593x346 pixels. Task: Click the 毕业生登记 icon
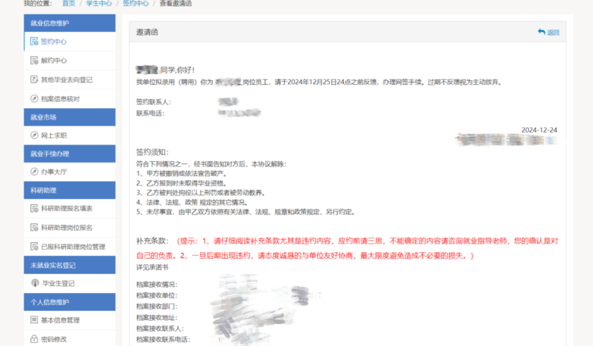(x=34, y=283)
